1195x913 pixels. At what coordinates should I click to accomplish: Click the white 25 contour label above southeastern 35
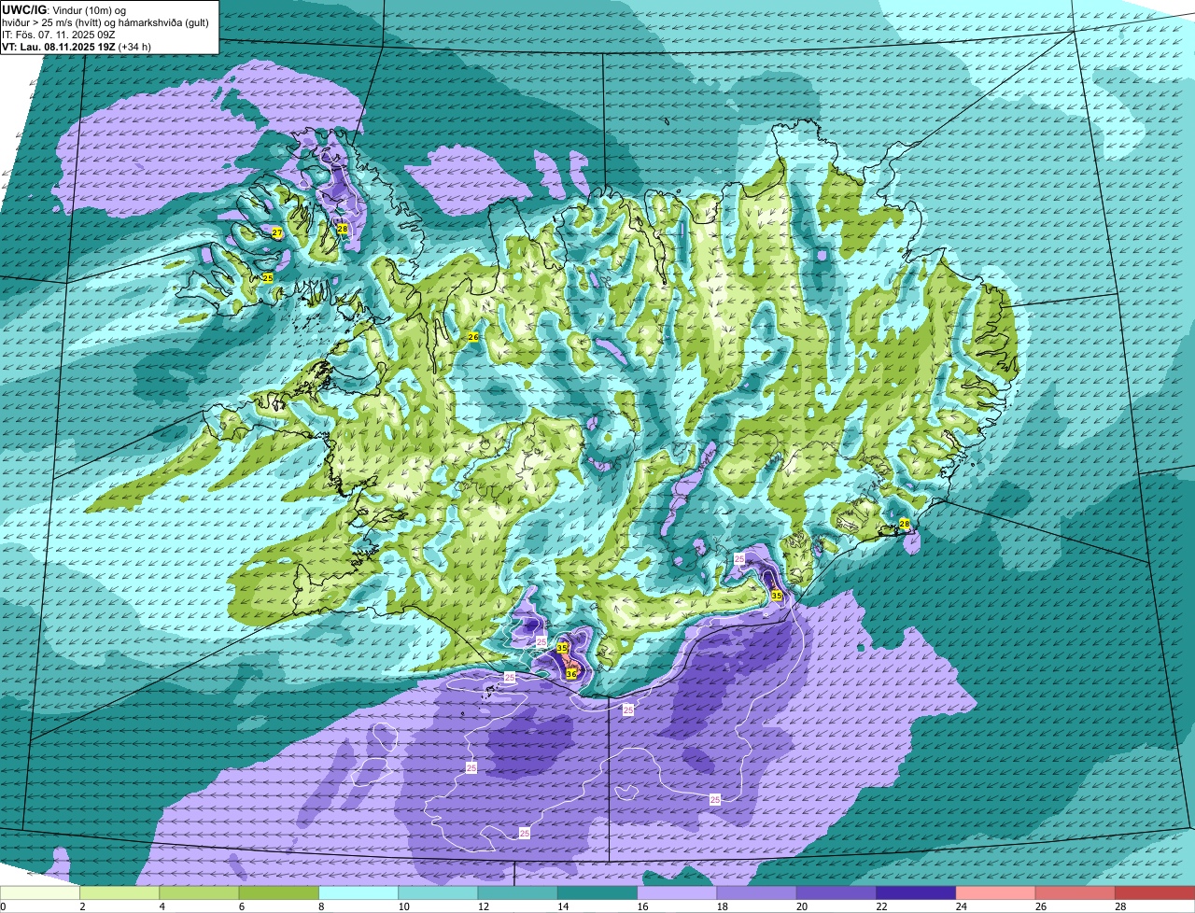pyautogui.click(x=739, y=559)
